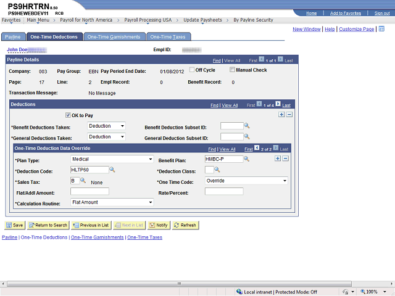Click the Rate/Percent input field

click(x=224, y=191)
